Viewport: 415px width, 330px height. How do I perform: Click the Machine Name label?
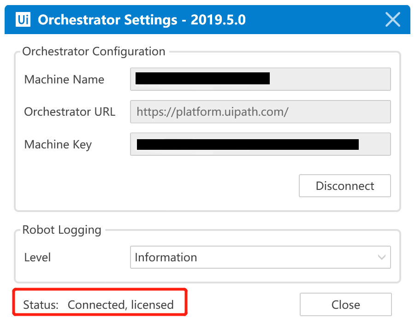click(64, 79)
